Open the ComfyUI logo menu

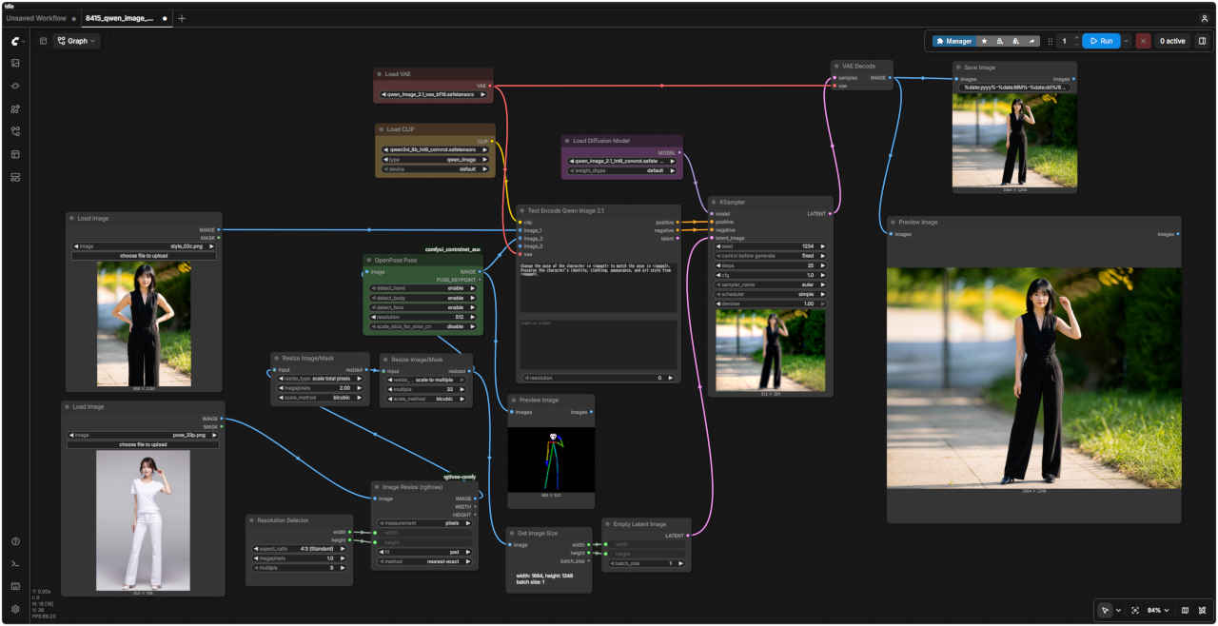[15, 41]
